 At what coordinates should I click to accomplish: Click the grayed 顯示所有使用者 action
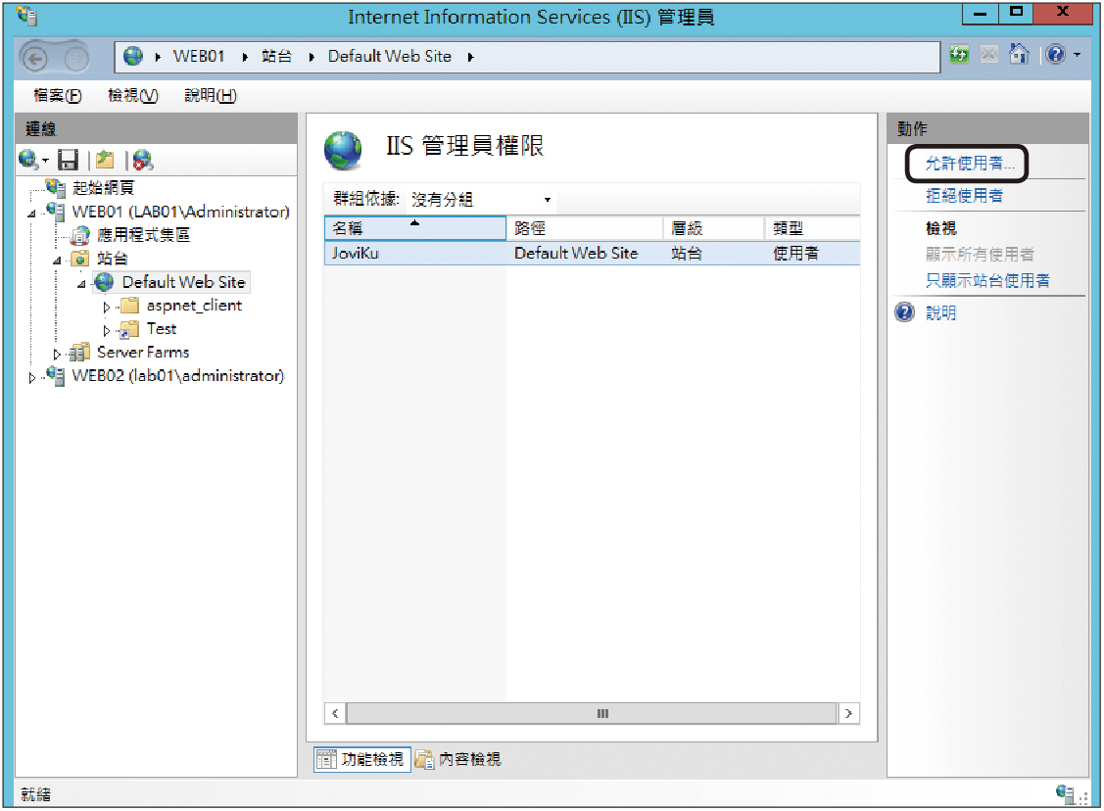tap(980, 254)
